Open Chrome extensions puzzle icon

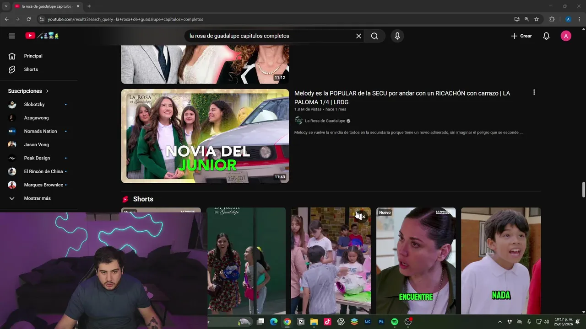(x=552, y=19)
